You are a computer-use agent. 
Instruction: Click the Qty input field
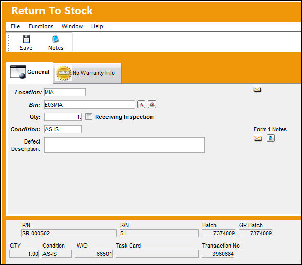[63, 117]
